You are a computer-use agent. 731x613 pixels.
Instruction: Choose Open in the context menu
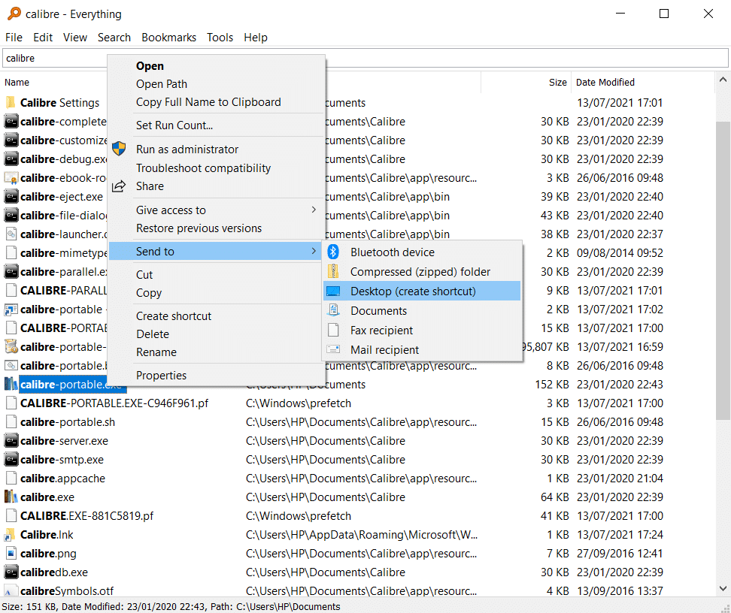point(217,65)
